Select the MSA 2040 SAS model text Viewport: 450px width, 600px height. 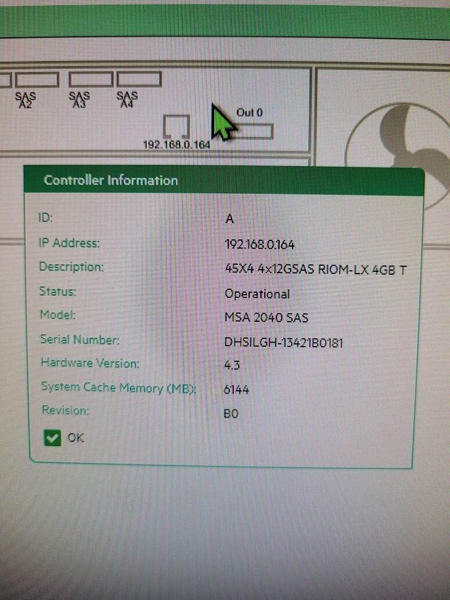[266, 317]
